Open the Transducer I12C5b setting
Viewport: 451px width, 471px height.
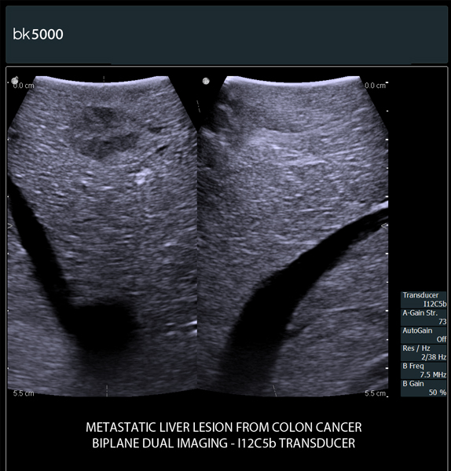click(424, 300)
